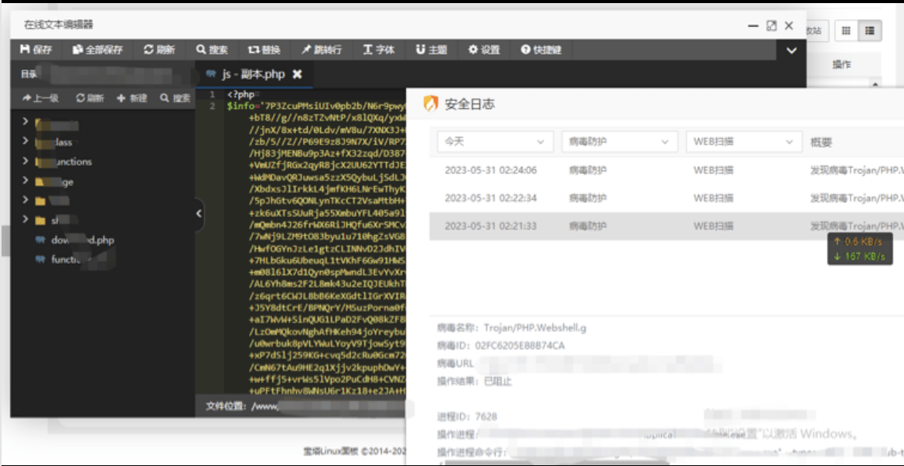Click the 文件位置 path bar
The image size is (904, 466).
[300, 406]
